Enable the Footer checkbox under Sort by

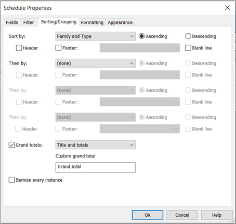[x=58, y=48]
